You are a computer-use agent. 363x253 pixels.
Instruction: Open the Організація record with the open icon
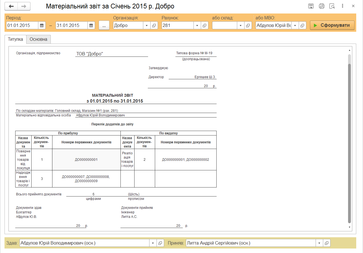tap(154, 25)
